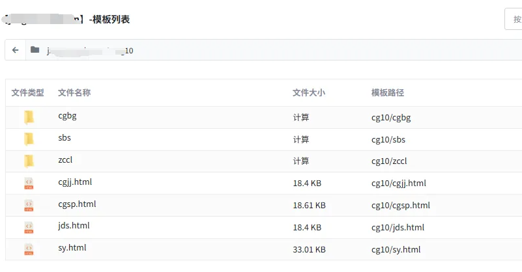Image resolution: width=522 pixels, height=272 pixels.
Task: Open the sy.html template file
Action: click(x=72, y=247)
